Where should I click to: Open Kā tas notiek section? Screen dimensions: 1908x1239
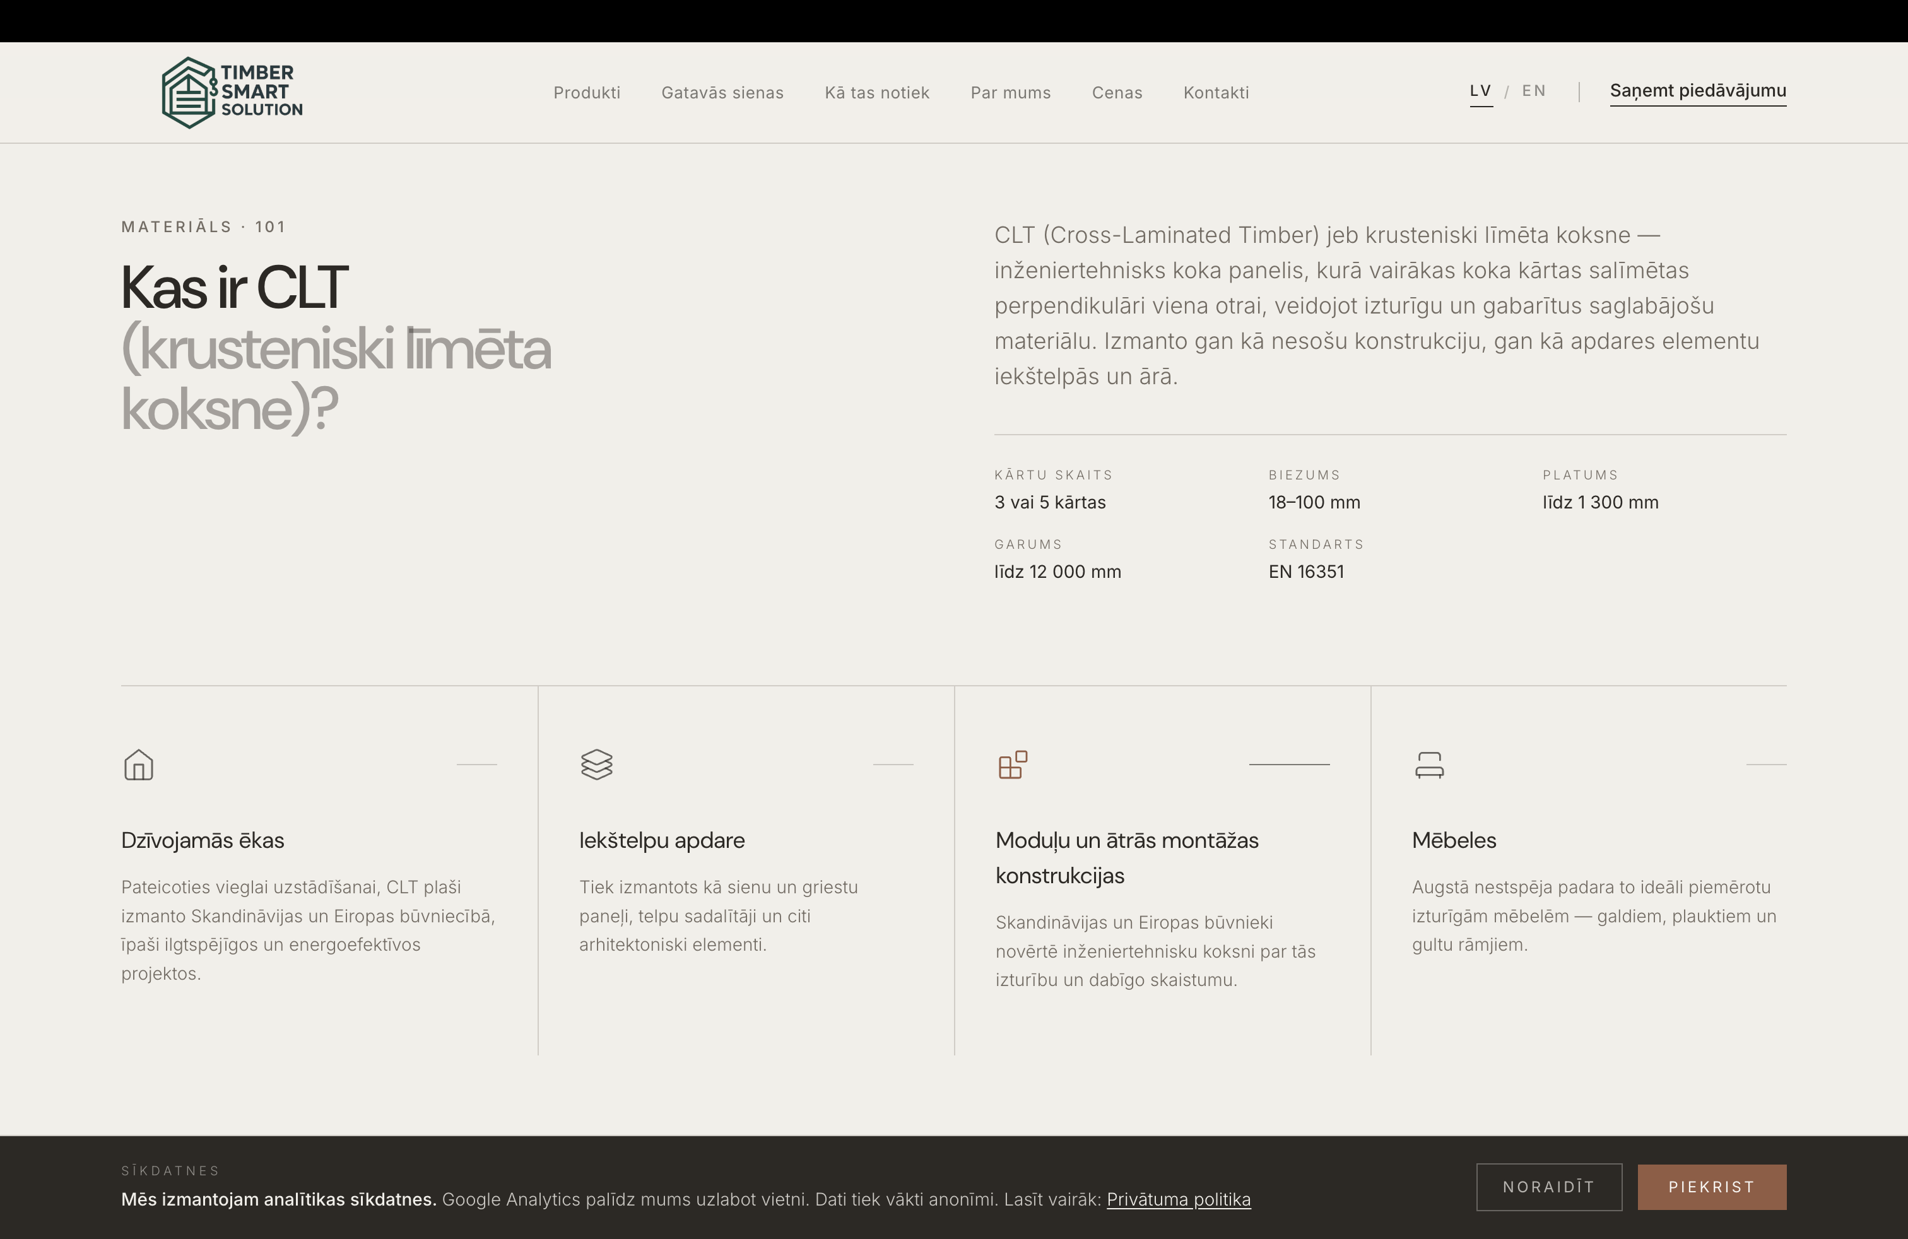click(877, 92)
